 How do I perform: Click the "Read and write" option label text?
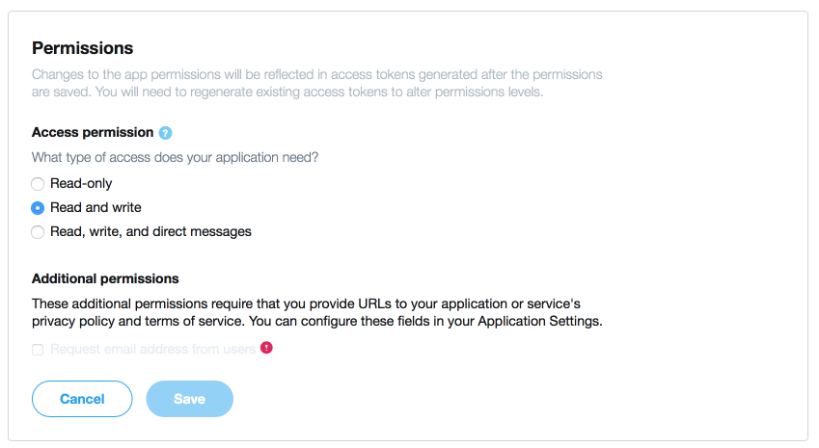96,207
